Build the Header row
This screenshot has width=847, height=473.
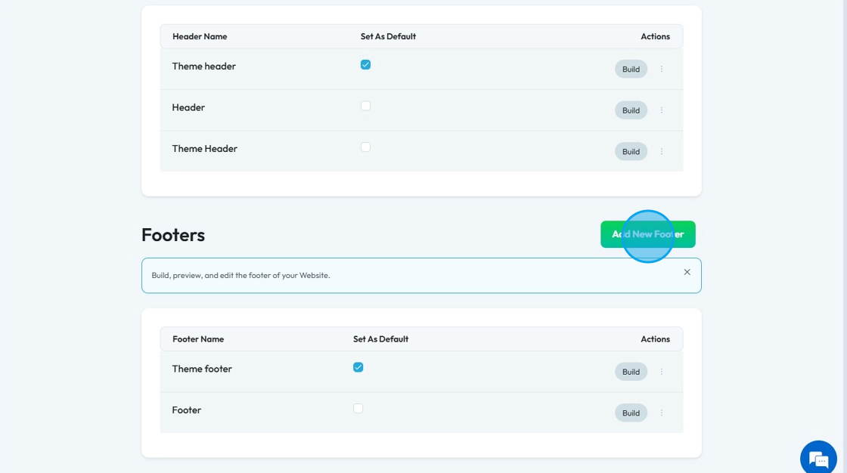631,110
